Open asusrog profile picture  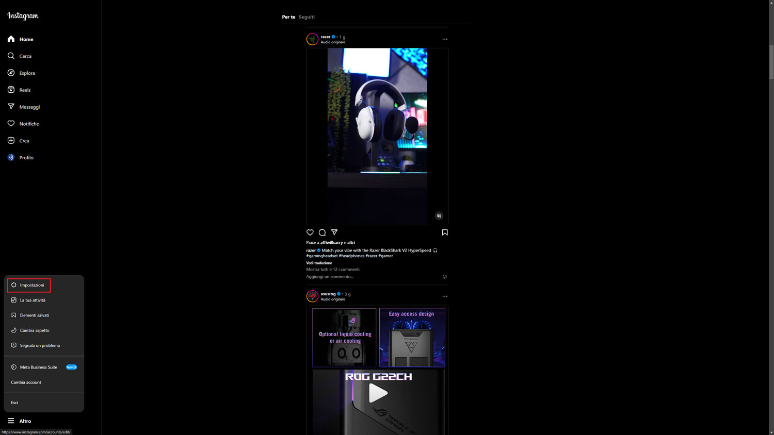312,296
